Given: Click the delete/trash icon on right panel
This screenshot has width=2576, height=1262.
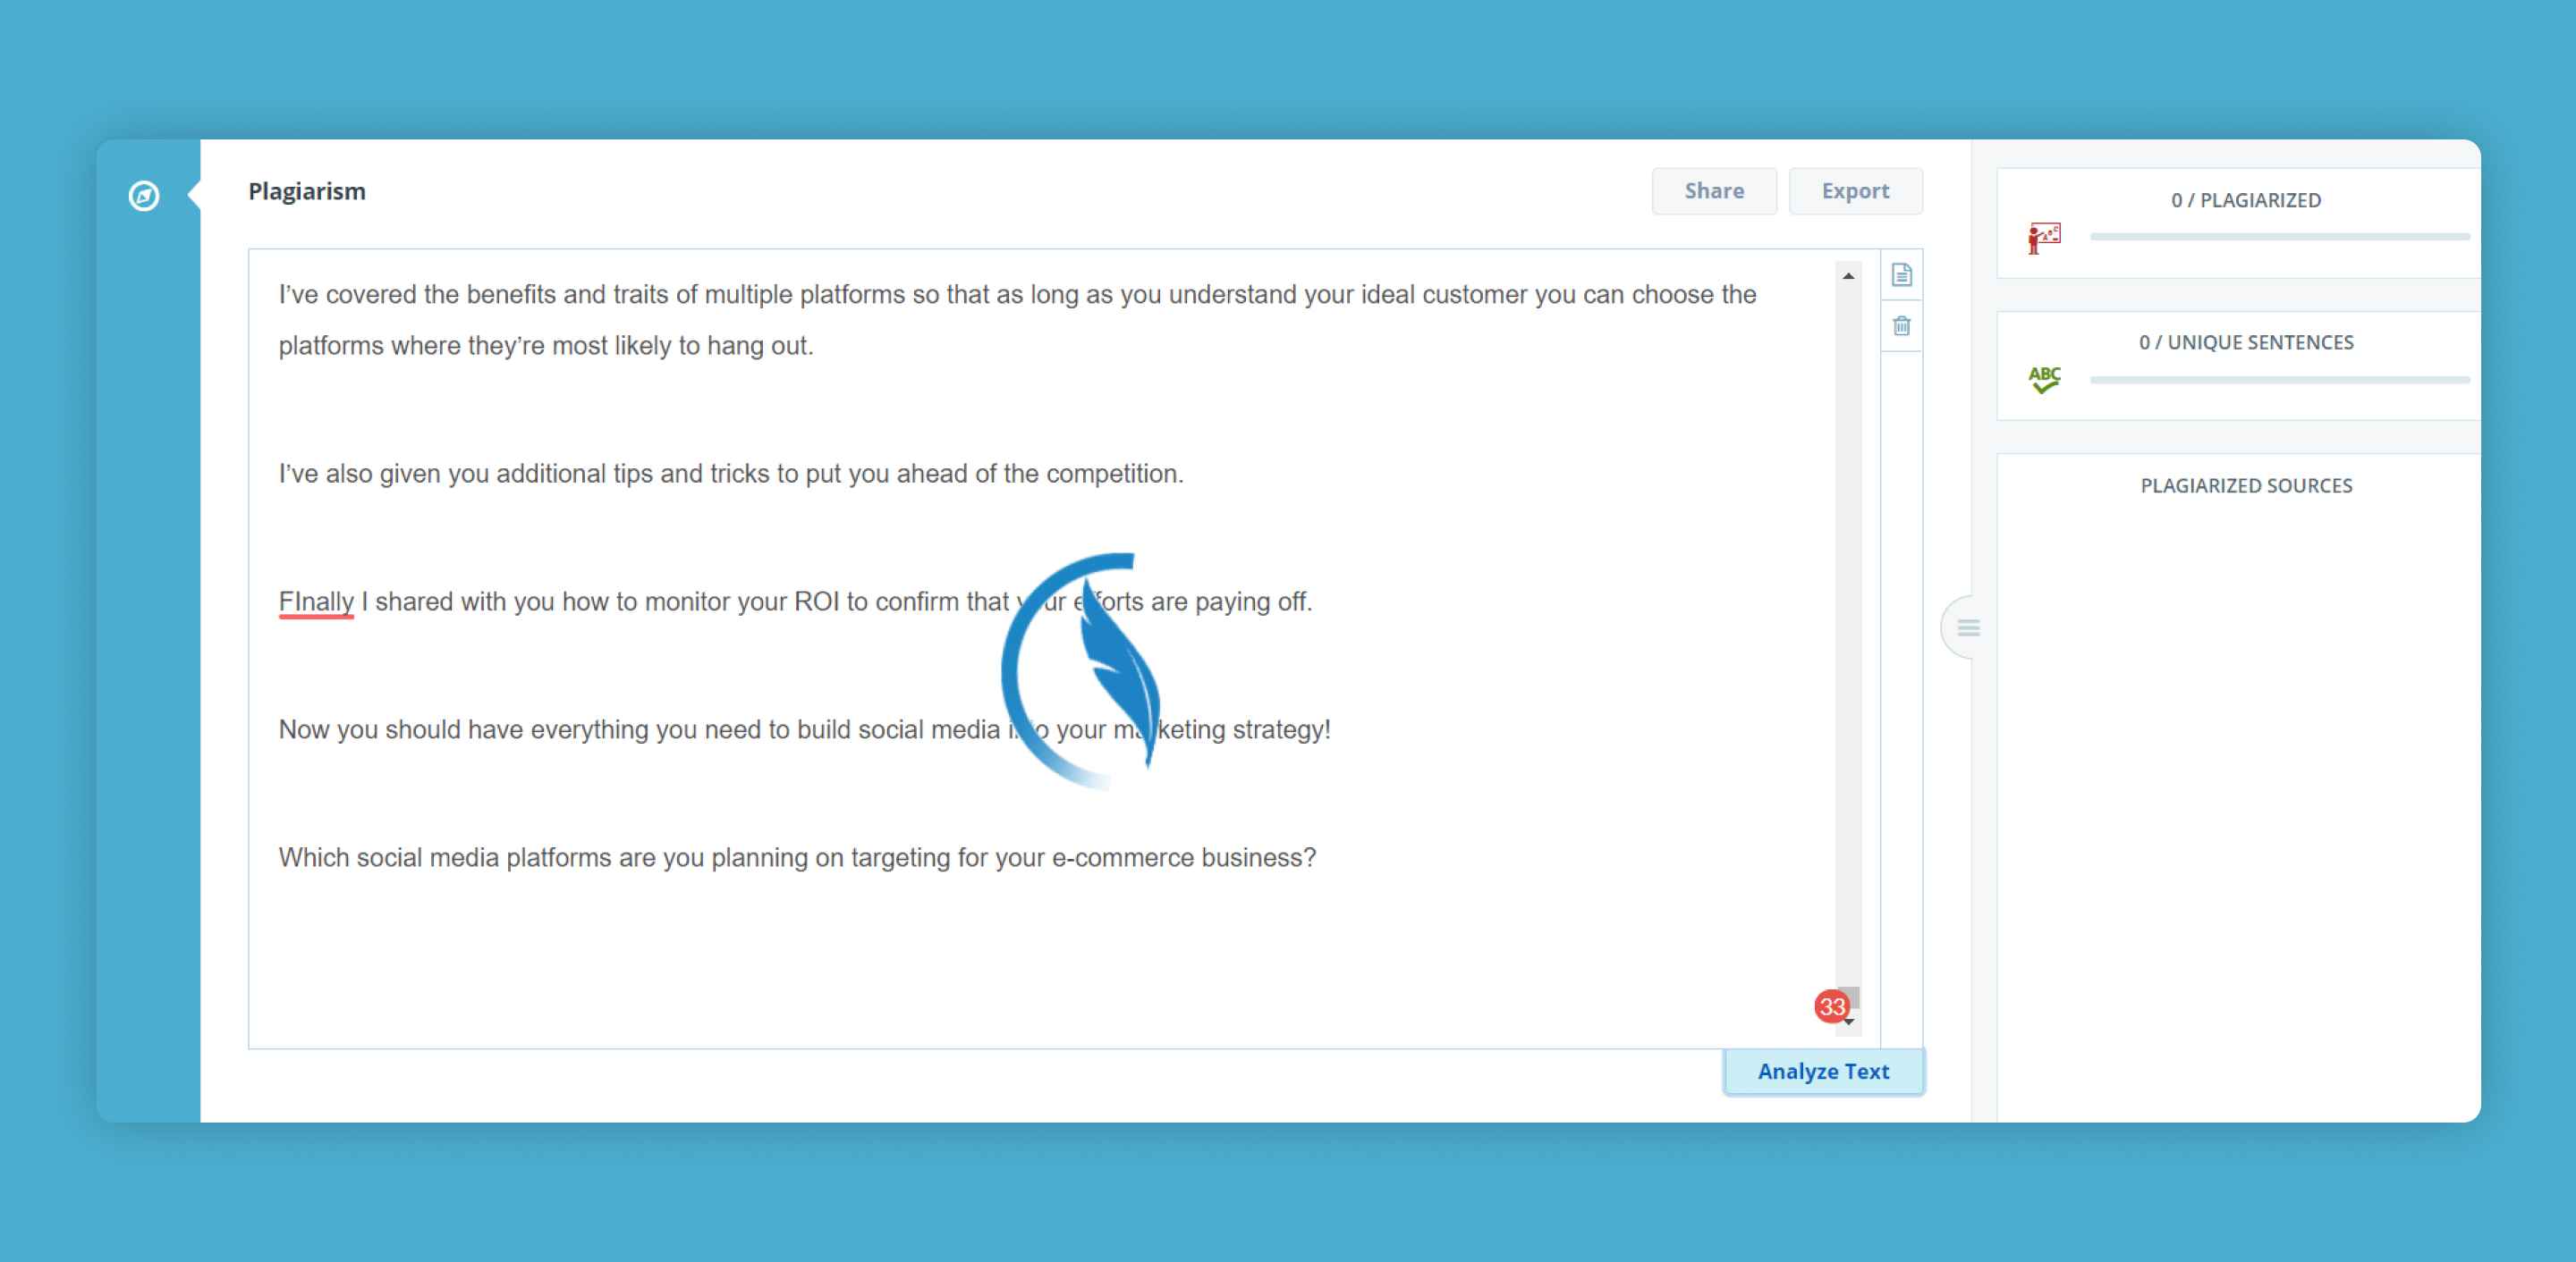Looking at the screenshot, I should [x=1901, y=325].
